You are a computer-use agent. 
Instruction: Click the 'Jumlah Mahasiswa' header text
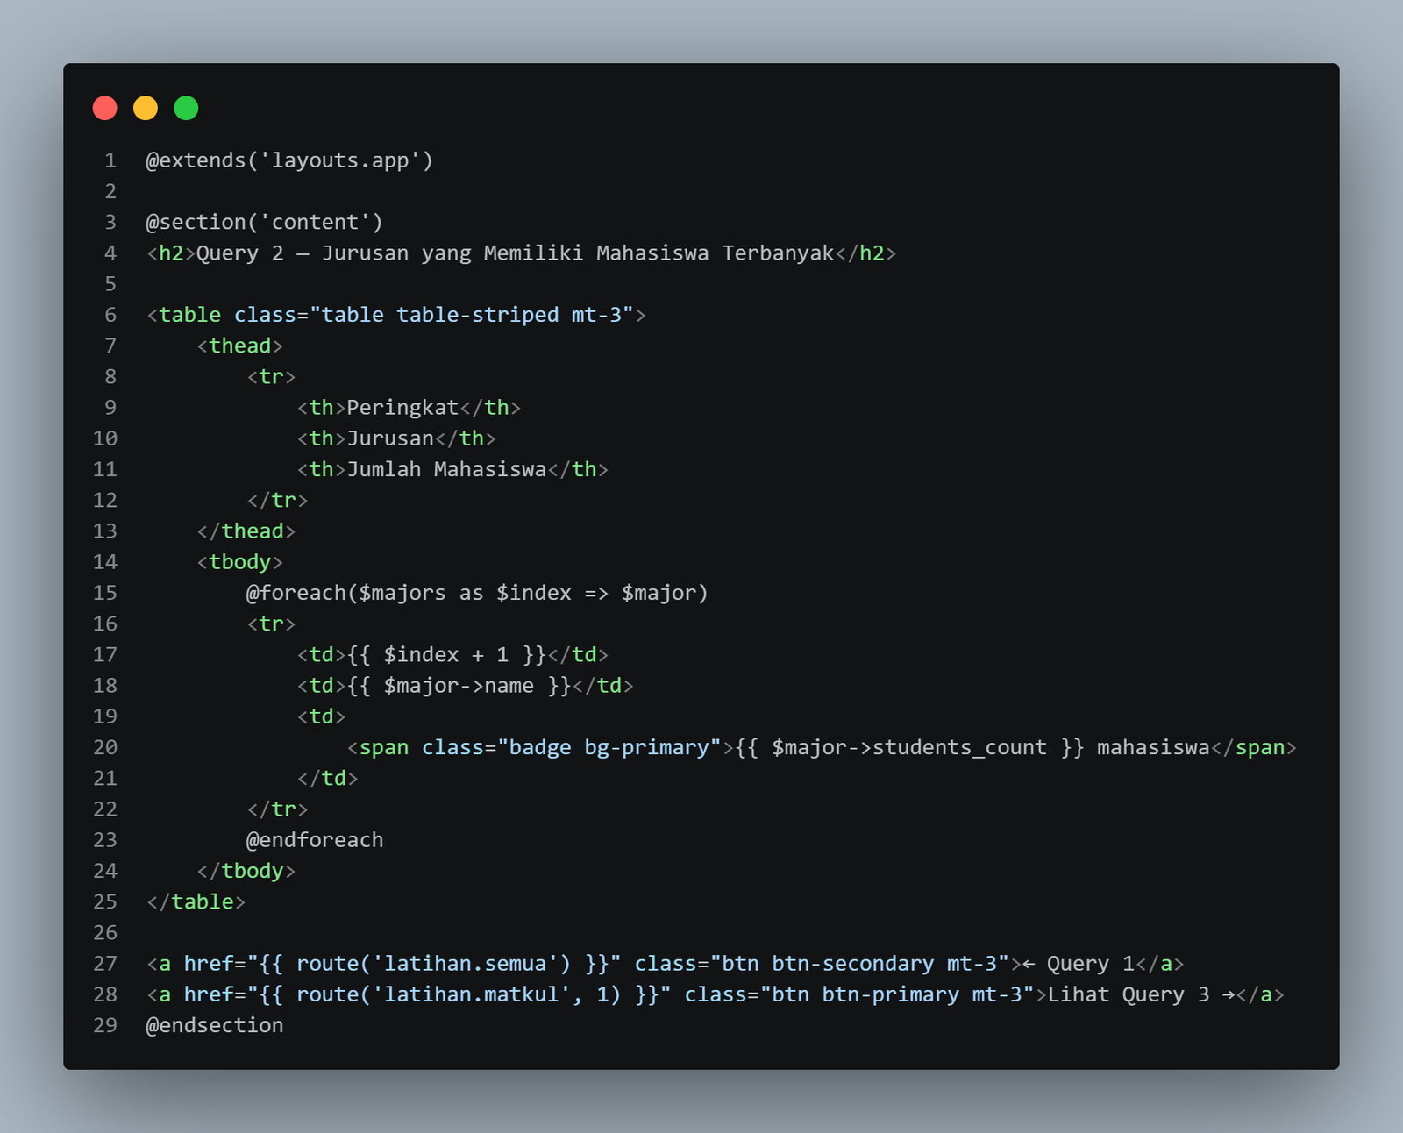point(446,469)
